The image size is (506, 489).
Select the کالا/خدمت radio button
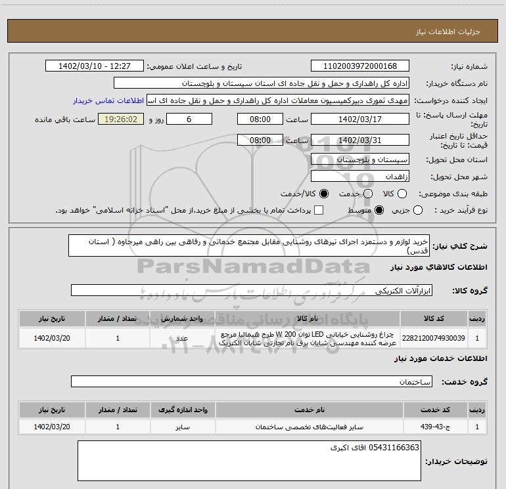tap(324, 194)
